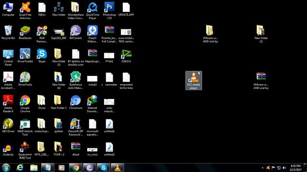Select the untitled2 WAV file
Screen dimensions: 307x172
[x=109, y=149]
